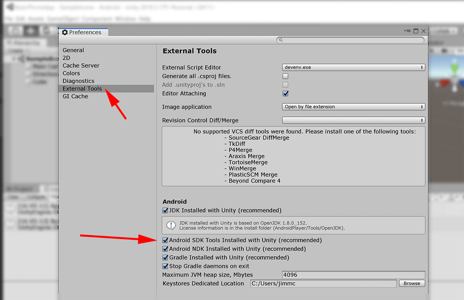Viewport: 464px width, 300px height.
Task: Click the No supported VCS diff tools message
Action: pos(305,132)
